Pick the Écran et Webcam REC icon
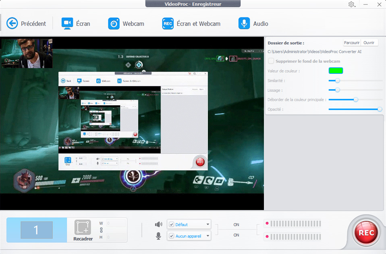The width and height of the screenshot is (386, 254). [168, 23]
